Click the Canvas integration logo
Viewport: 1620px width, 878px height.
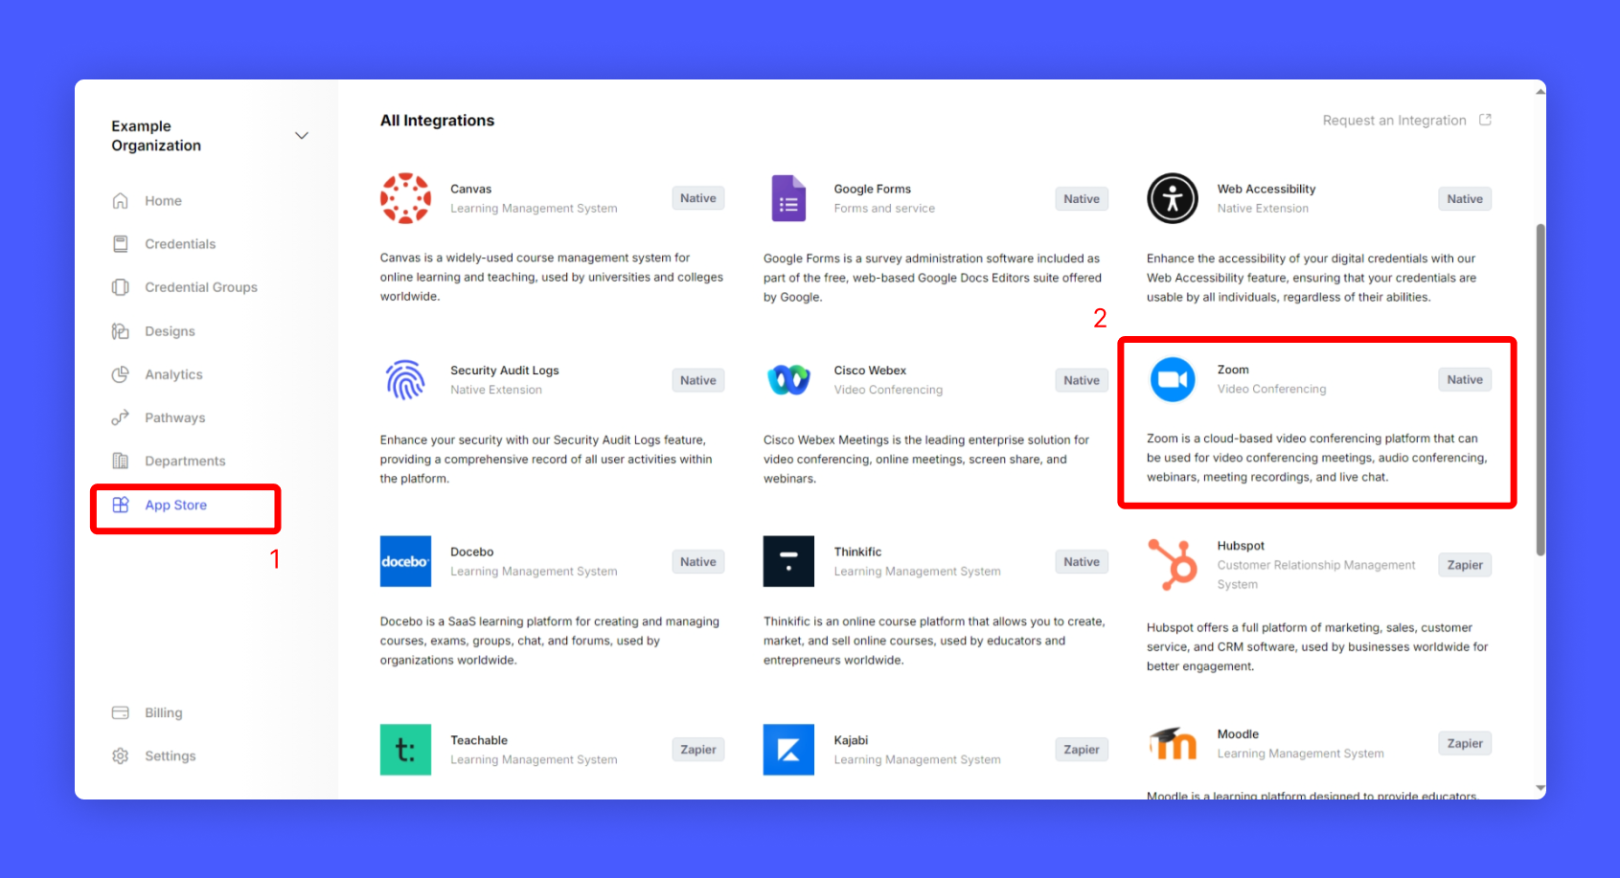pos(405,198)
